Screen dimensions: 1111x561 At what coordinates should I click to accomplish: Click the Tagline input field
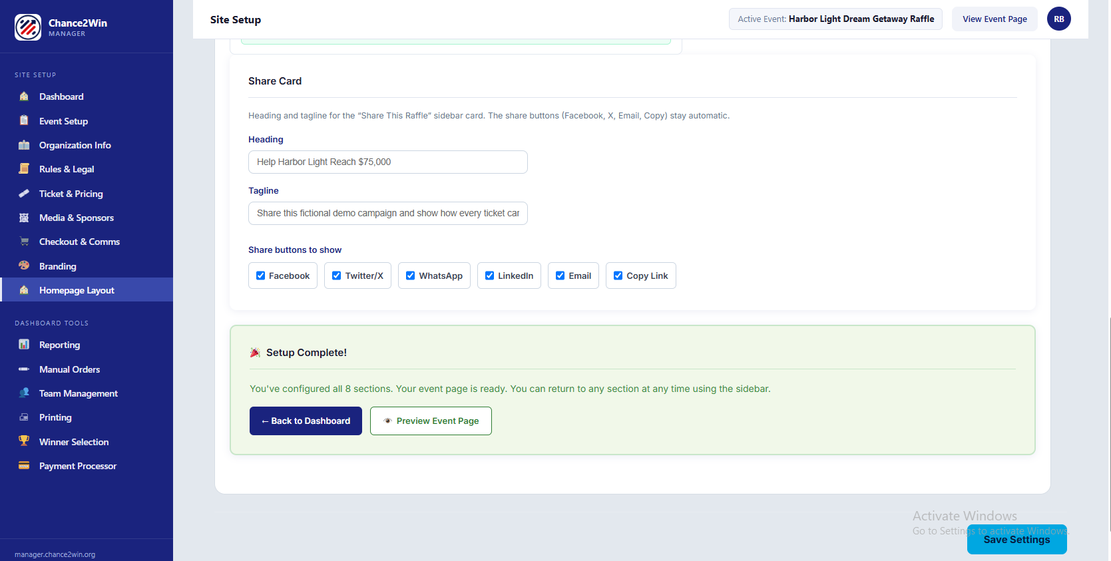[387, 213]
